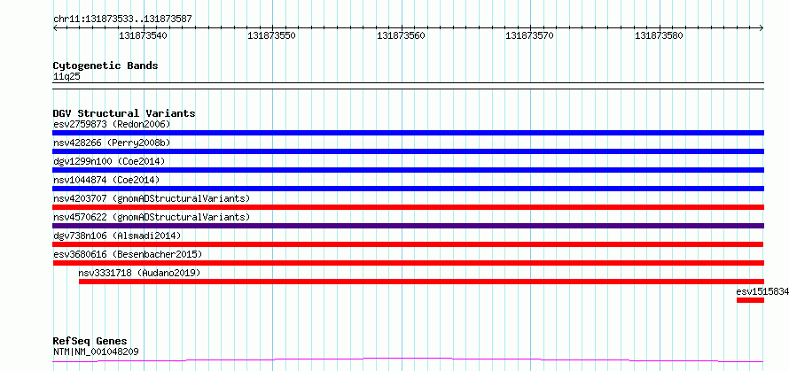Click the blue bar under dgv1299n100
The height and width of the screenshot is (371, 789).
point(408,170)
